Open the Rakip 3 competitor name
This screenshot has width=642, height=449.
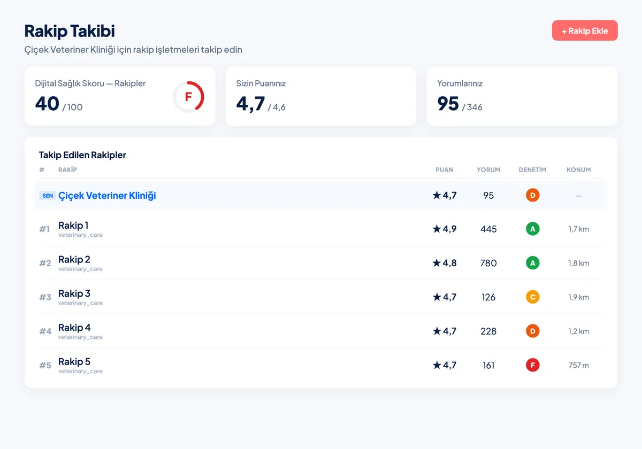[x=74, y=293]
